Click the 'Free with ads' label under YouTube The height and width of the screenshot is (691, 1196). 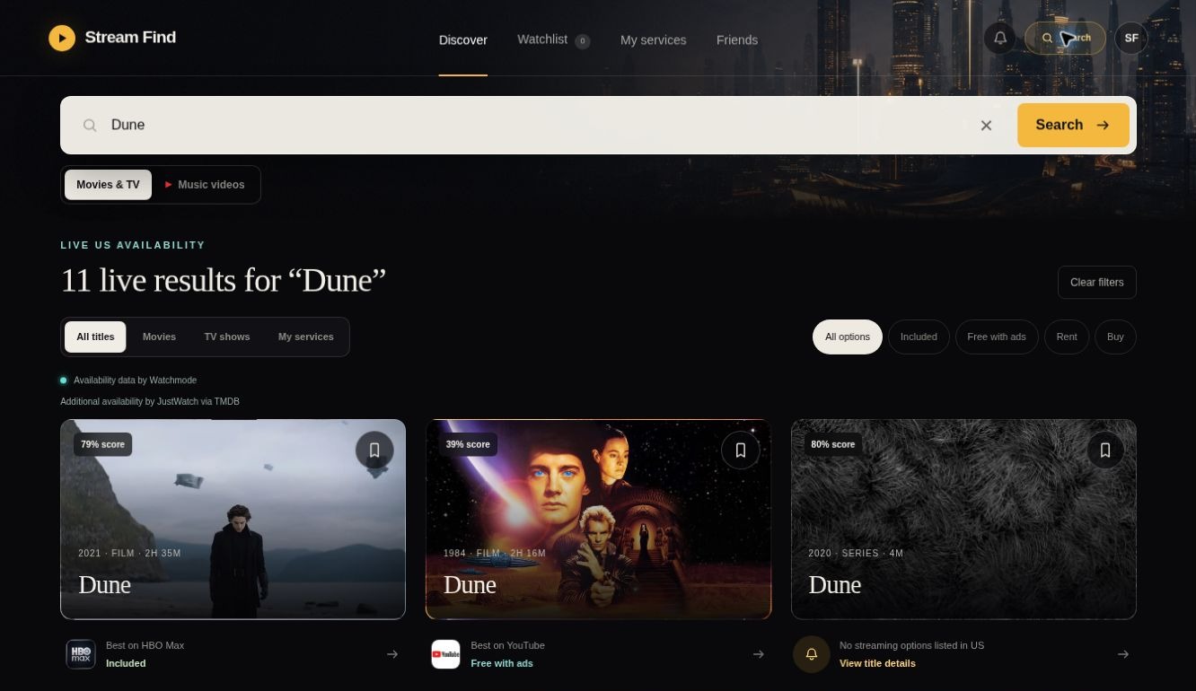(x=502, y=664)
